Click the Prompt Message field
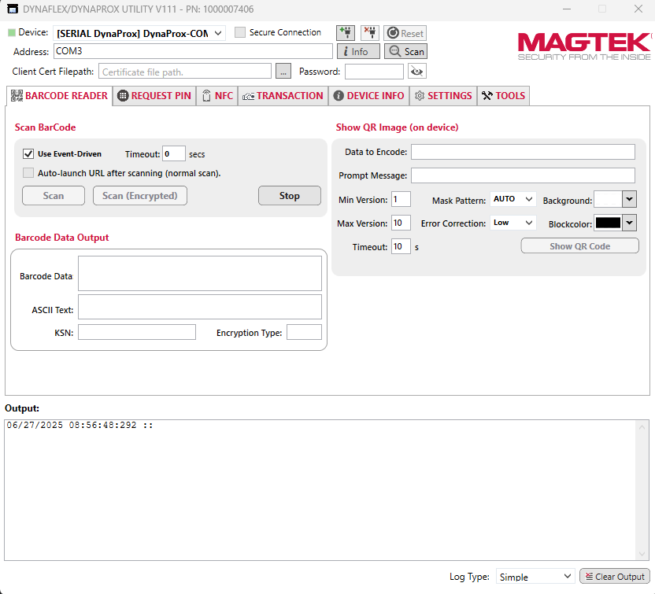The height and width of the screenshot is (594, 655). point(523,175)
